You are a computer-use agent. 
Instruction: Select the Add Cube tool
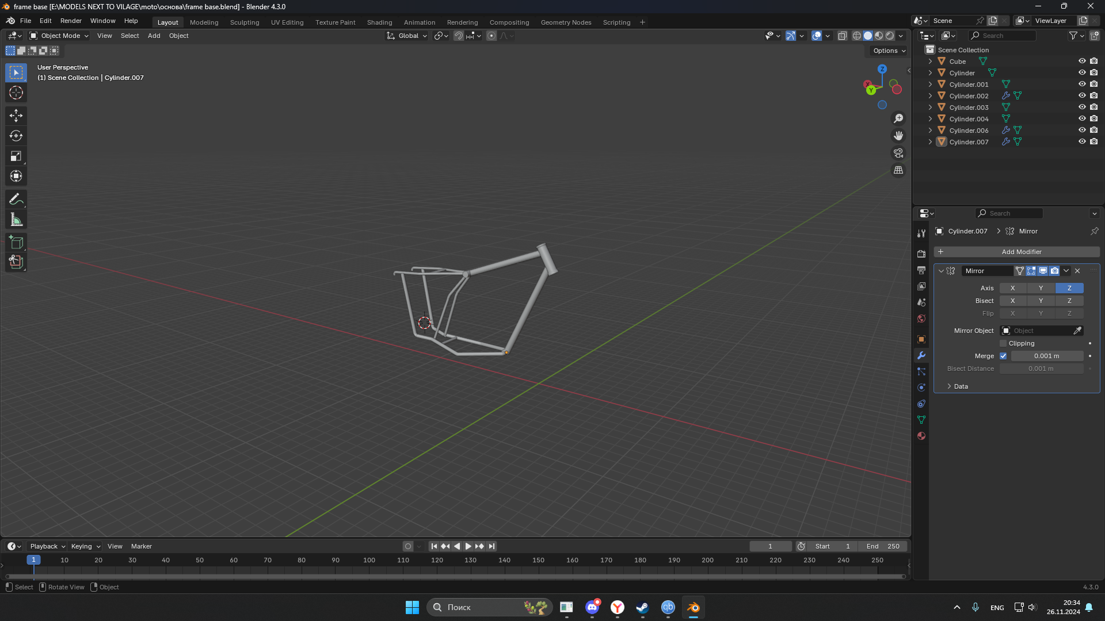[x=16, y=242]
